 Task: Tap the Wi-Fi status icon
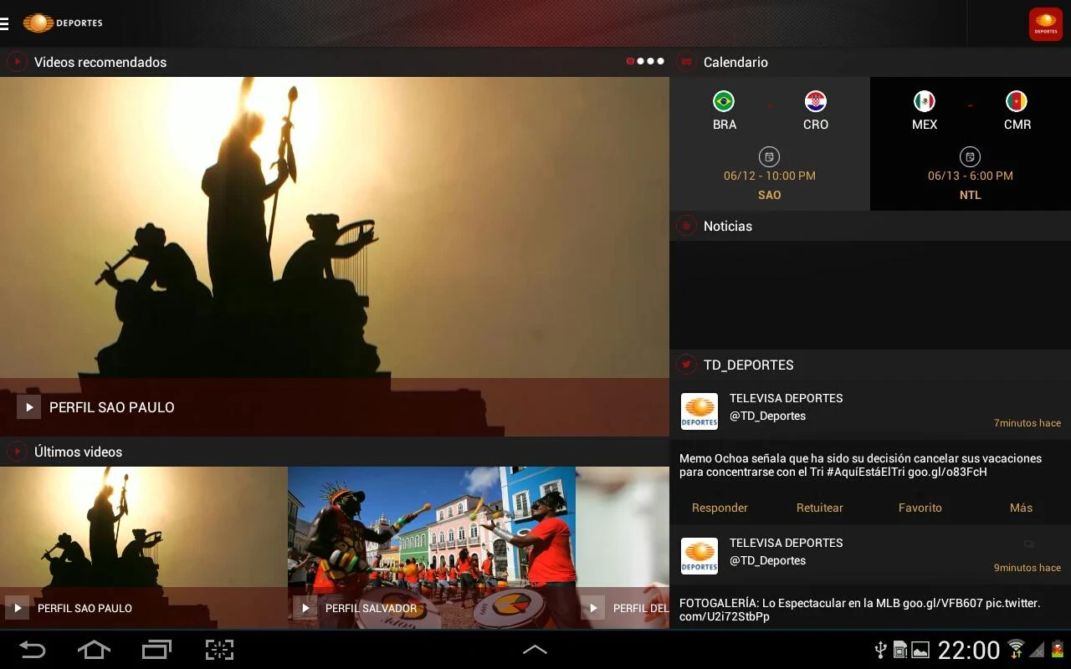(x=1016, y=649)
